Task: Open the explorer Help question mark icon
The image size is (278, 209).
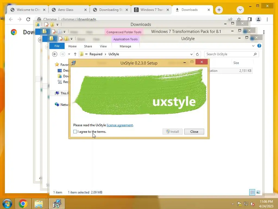Action: coord(259,46)
